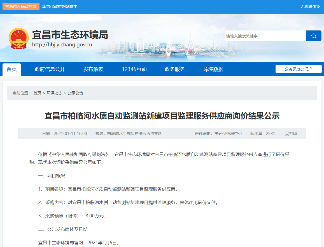This screenshot has height=247, width=324.
Task: Open the 12345互动 navigation item
Action: pyautogui.click(x=134, y=69)
